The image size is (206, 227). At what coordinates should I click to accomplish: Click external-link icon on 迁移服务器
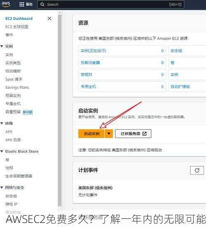pos(145,133)
